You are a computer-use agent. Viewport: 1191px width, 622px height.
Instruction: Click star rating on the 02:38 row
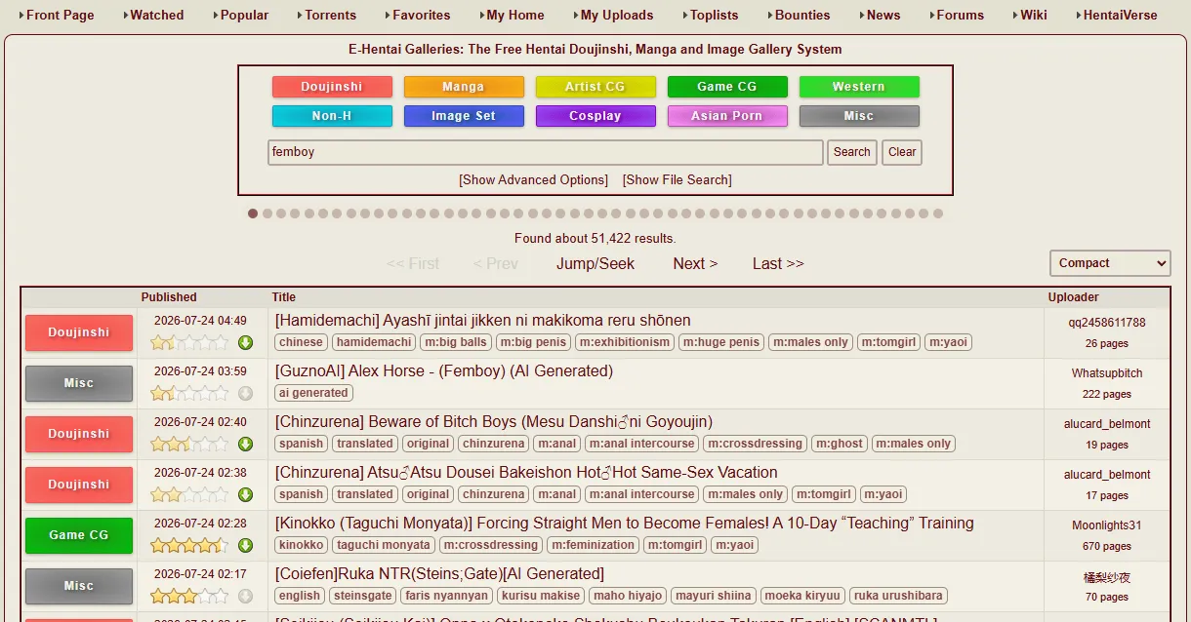(x=189, y=494)
